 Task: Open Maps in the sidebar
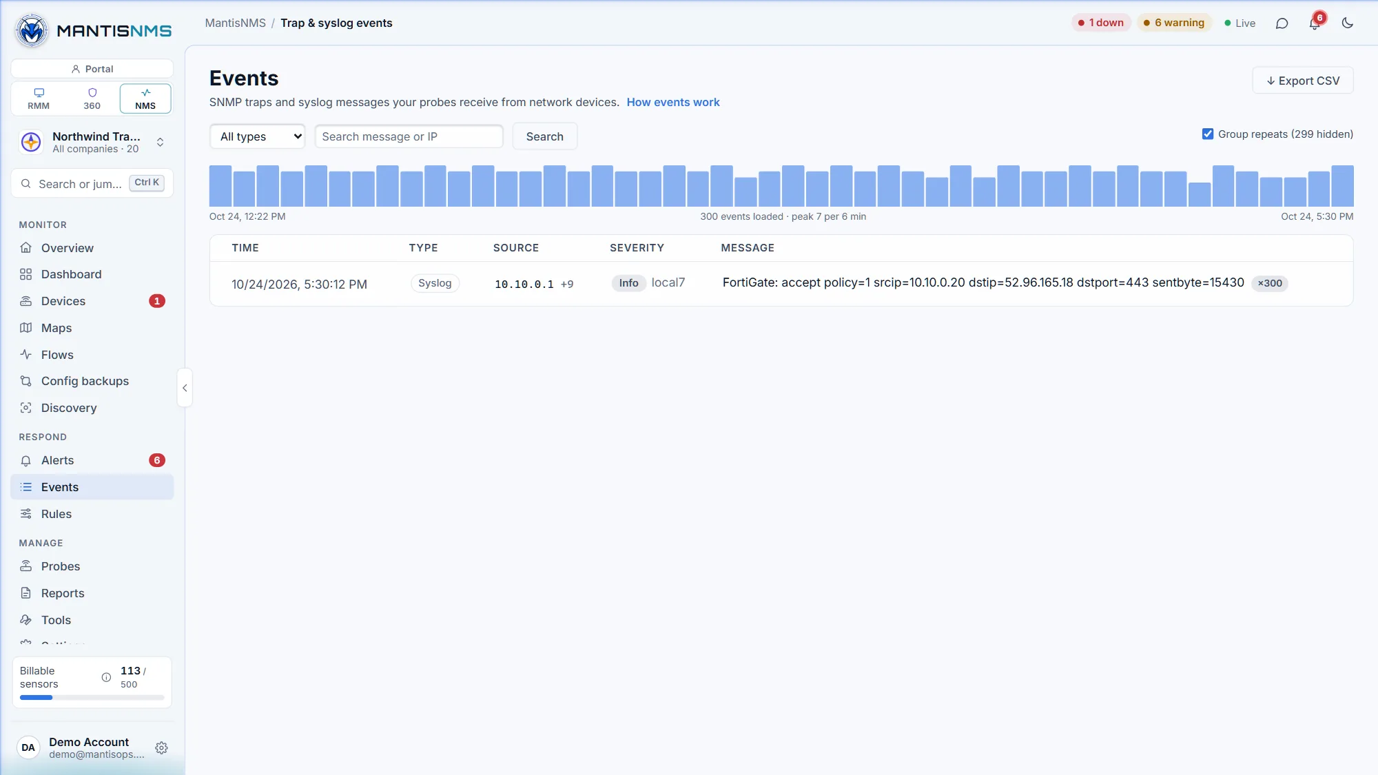tap(92, 328)
